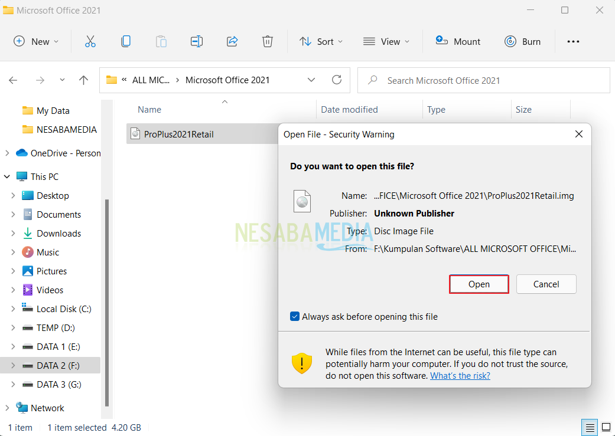615x436 pixels.
Task: Open the Sort options dropdown
Action: [321, 41]
